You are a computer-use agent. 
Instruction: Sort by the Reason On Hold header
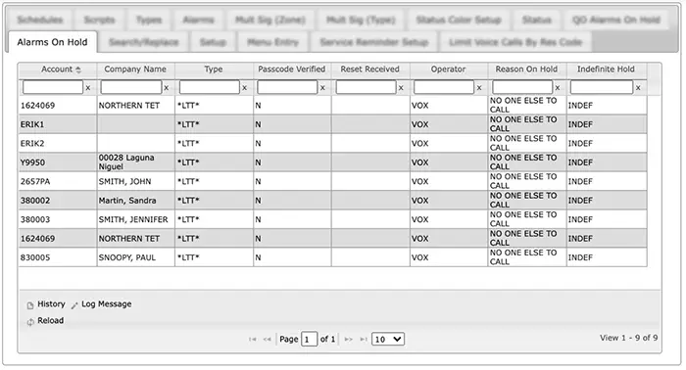527,69
